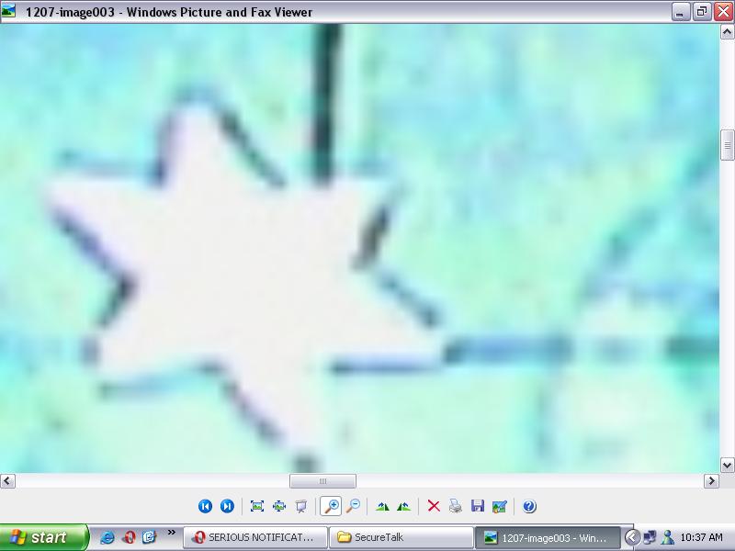Activate the Zoom Out magnifier
The width and height of the screenshot is (735, 551).
pyautogui.click(x=354, y=506)
